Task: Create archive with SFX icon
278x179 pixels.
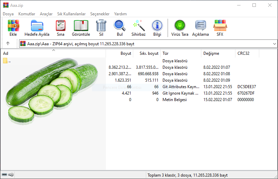Action: pos(220,26)
